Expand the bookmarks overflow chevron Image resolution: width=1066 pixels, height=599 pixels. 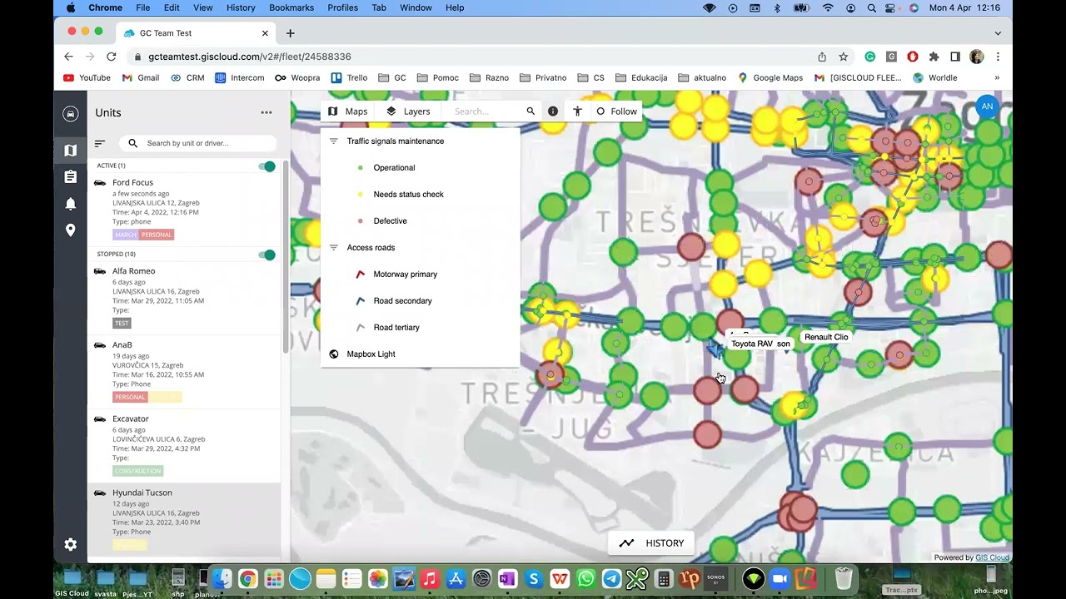tap(997, 78)
